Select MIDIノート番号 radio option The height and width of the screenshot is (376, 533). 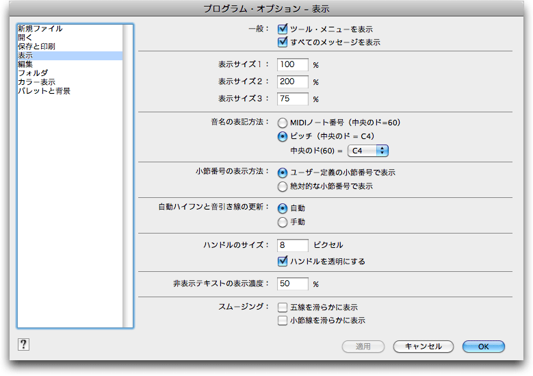coord(283,123)
